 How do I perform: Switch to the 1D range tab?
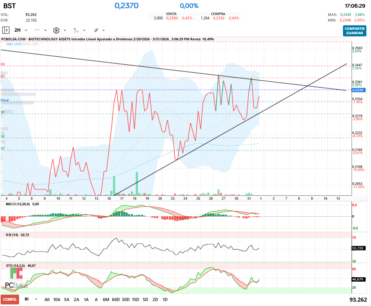pos(165,299)
